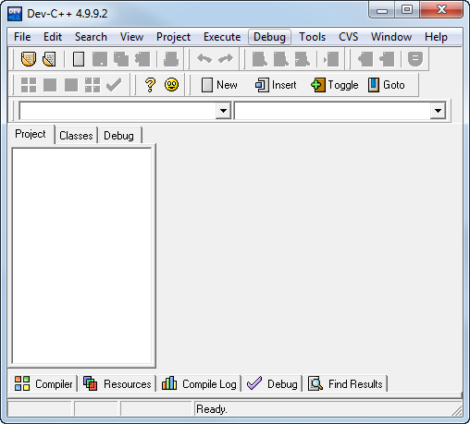This screenshot has height=424, width=470.
Task: Open the Find Results bottom tab
Action: (345, 383)
